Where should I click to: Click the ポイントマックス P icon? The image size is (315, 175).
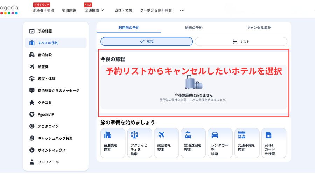[32, 150]
